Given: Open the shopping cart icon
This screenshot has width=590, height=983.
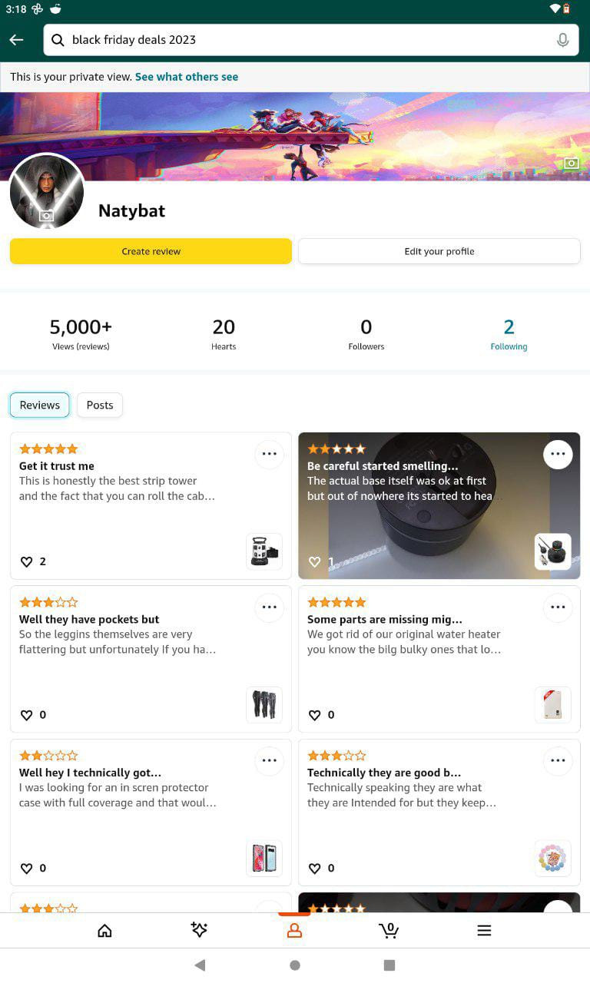Looking at the screenshot, I should coord(389,931).
